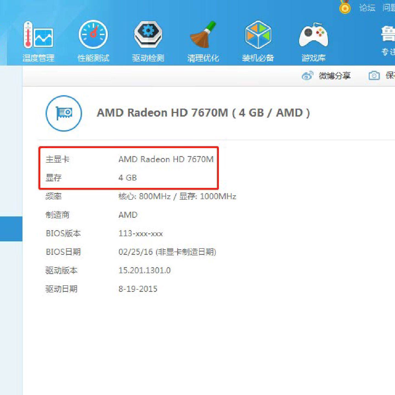Click the graphics card circle icon
Screen dimensions: 395x395
click(64, 113)
